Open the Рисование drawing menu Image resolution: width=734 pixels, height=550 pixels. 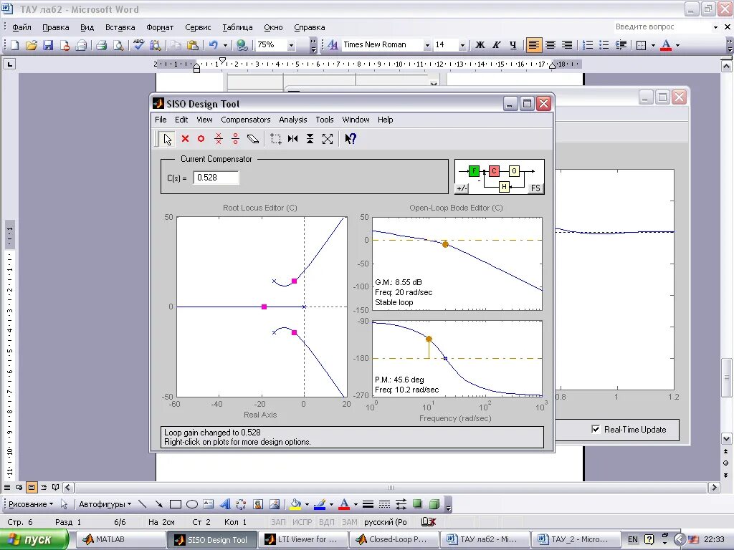pyautogui.click(x=31, y=504)
